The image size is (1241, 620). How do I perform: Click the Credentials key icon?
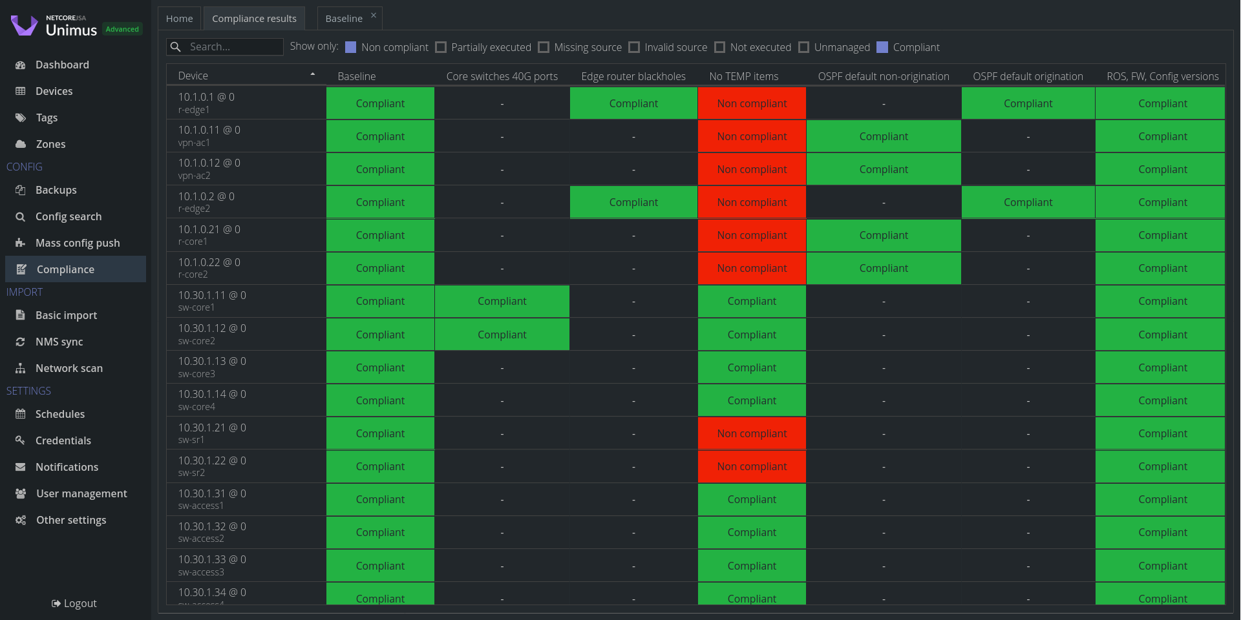pos(21,440)
